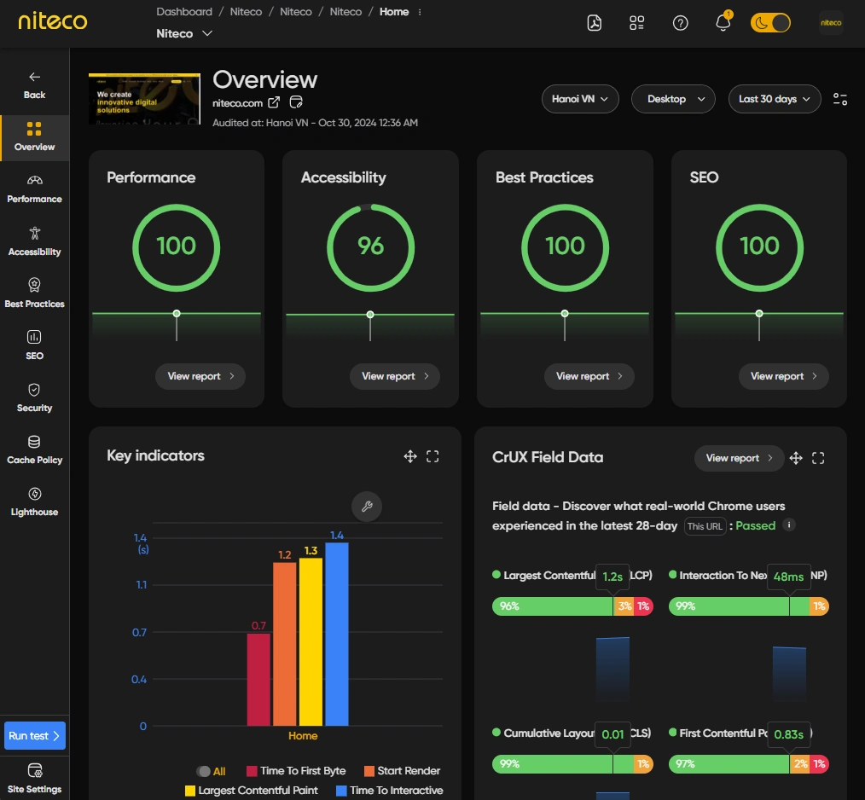The width and height of the screenshot is (865, 800).
Task: Expand the Niteco site selector chevron
Action: click(x=207, y=33)
